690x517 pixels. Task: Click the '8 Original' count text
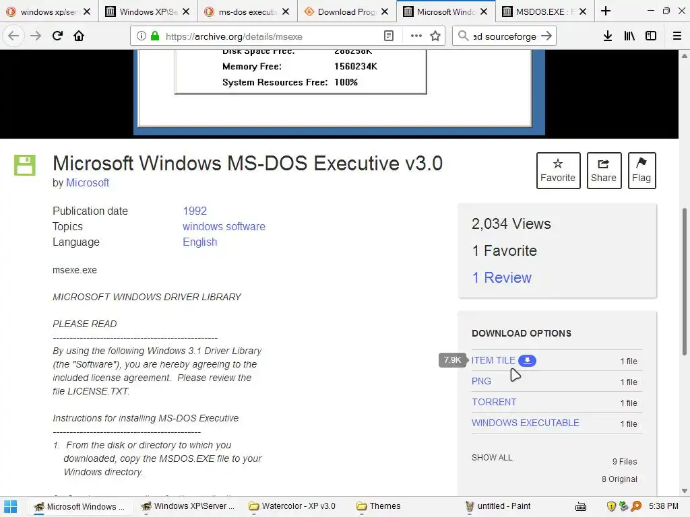pyautogui.click(x=620, y=479)
